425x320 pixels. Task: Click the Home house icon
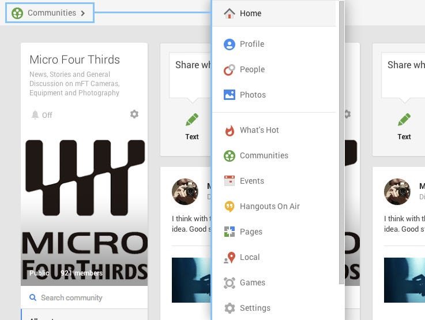(230, 13)
